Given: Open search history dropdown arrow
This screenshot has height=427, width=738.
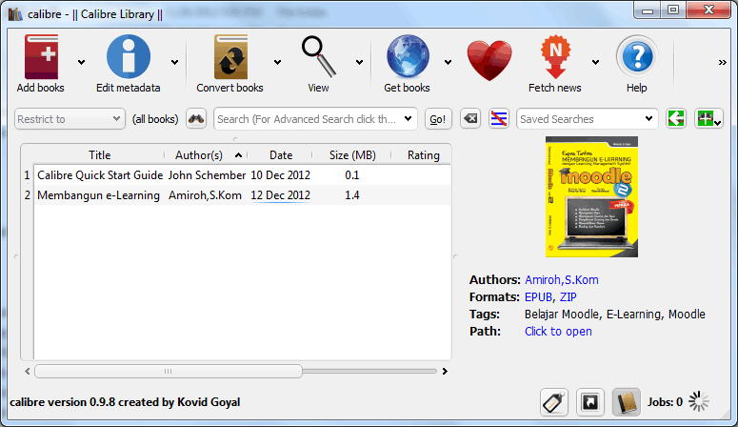Looking at the screenshot, I should pyautogui.click(x=409, y=119).
